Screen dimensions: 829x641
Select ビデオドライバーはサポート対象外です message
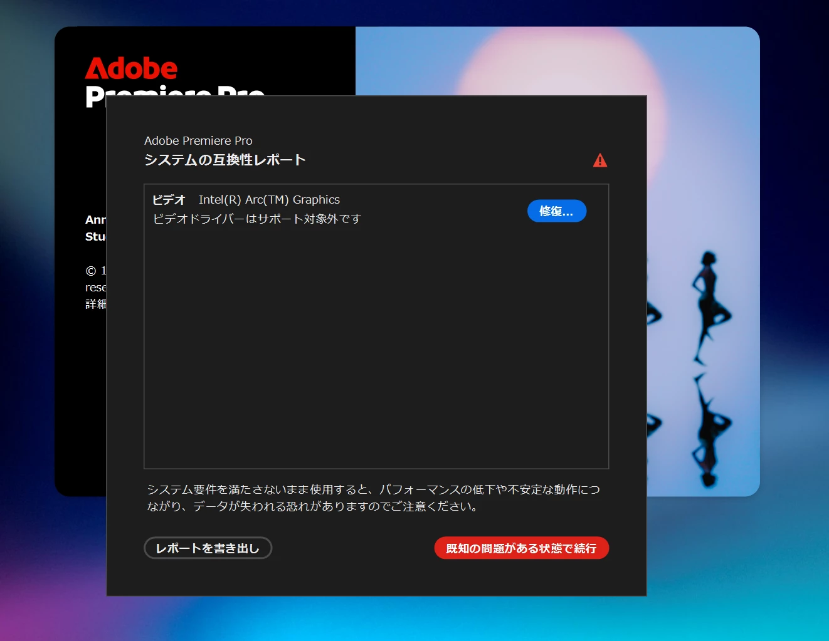(x=257, y=219)
